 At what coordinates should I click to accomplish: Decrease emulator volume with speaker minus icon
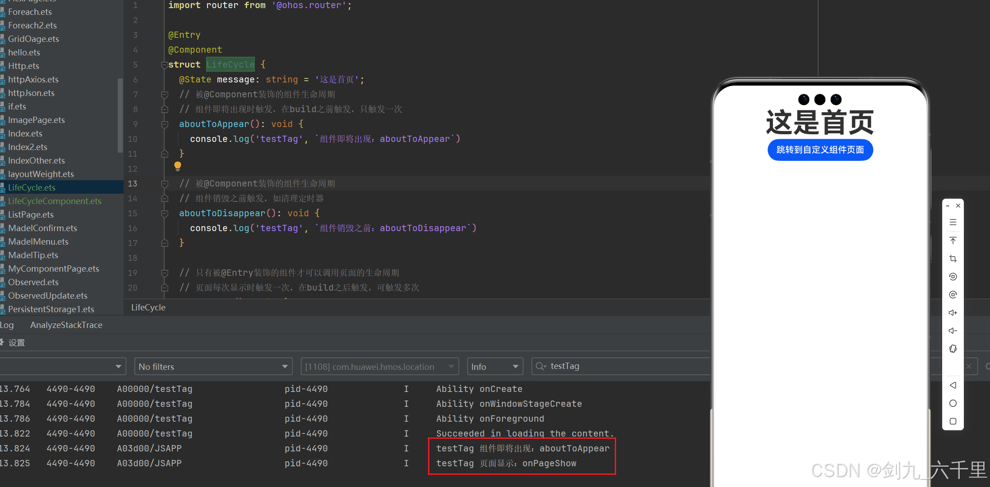point(953,331)
